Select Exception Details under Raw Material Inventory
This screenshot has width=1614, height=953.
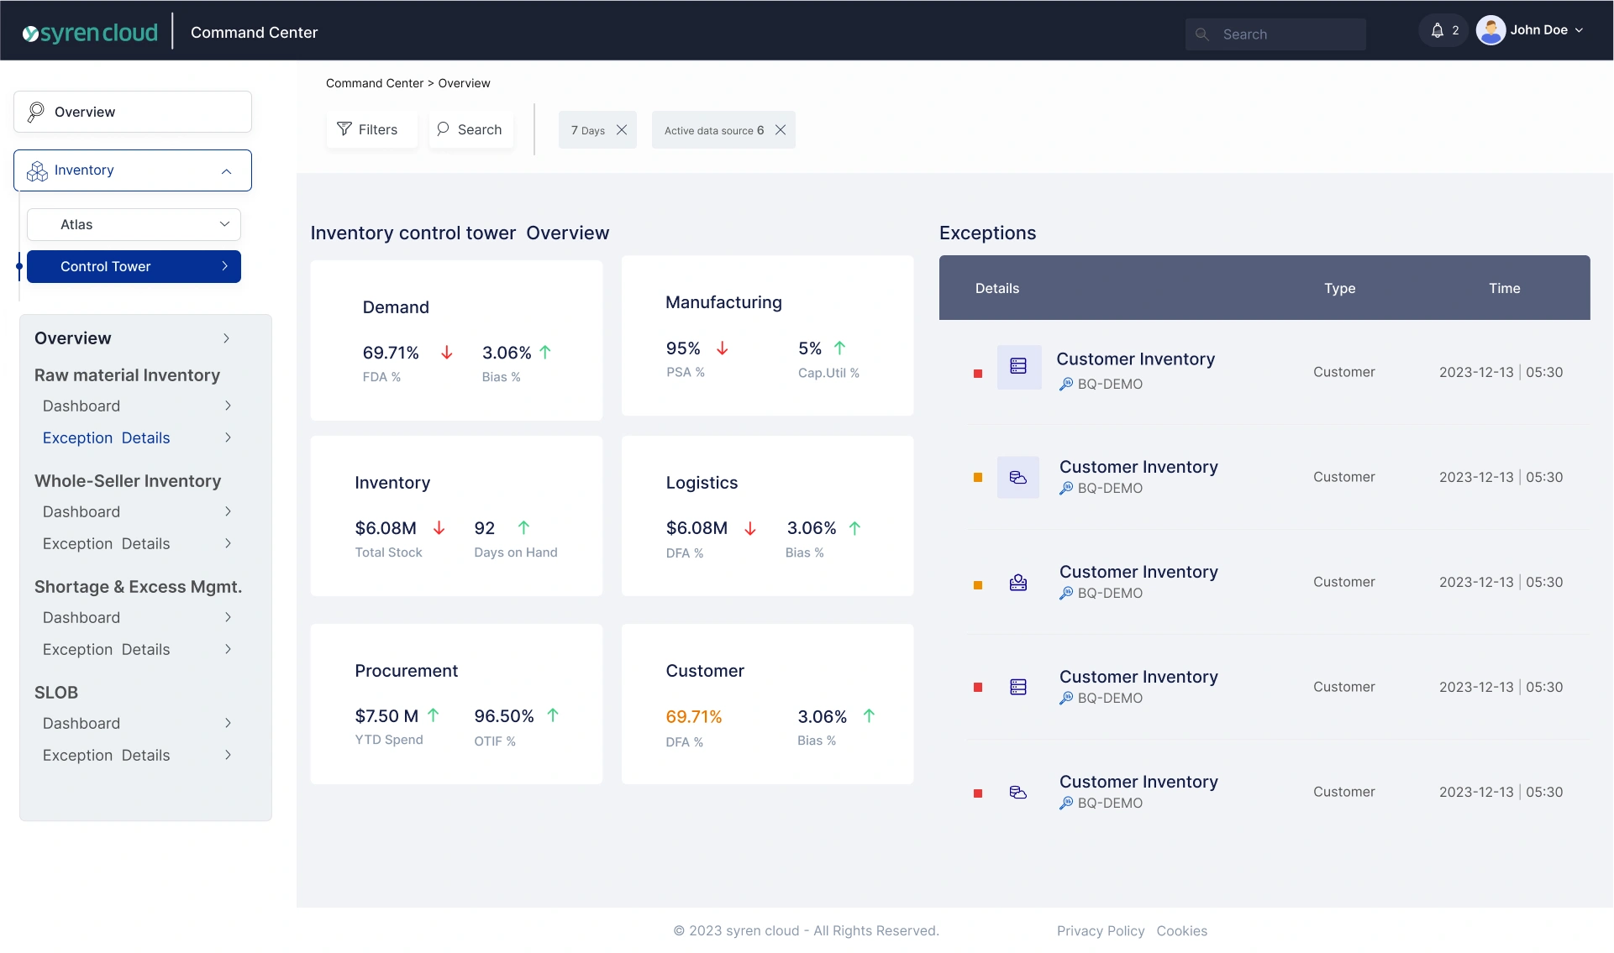tap(107, 438)
